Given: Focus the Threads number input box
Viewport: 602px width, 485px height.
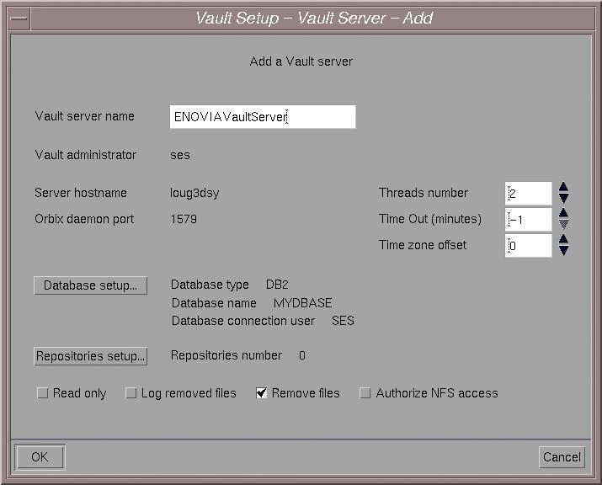Looking at the screenshot, I should click(x=529, y=194).
